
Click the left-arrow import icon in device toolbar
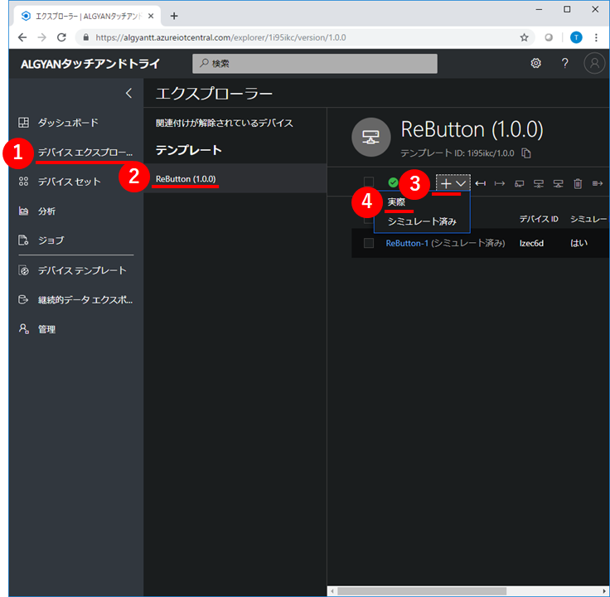(x=481, y=183)
